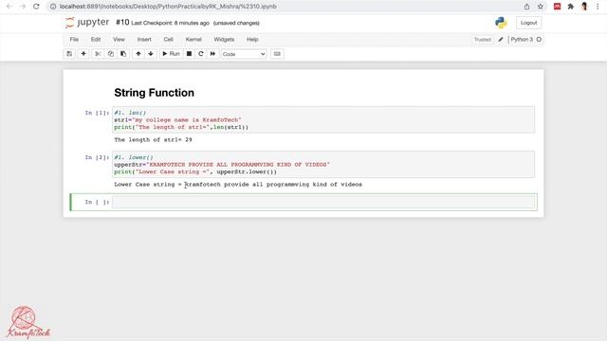Share the page using the address bar share icon
Image resolution: width=607 pixels, height=341 pixels.
(527, 7)
